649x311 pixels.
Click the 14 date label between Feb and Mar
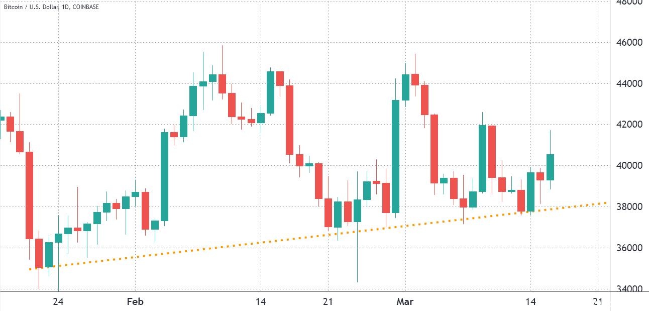pyautogui.click(x=260, y=301)
